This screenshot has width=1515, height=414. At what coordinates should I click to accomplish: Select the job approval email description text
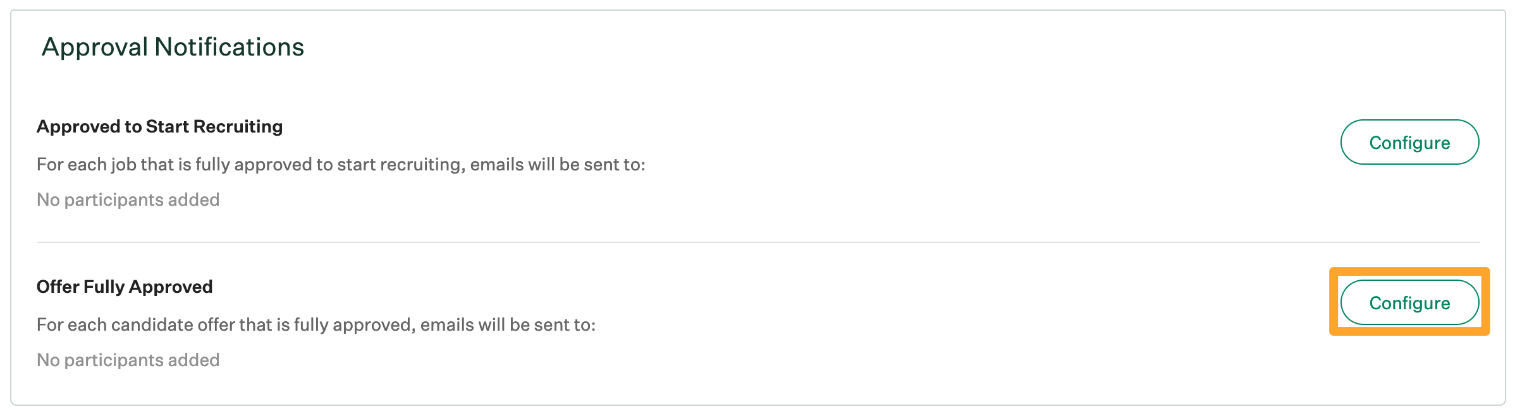click(341, 164)
